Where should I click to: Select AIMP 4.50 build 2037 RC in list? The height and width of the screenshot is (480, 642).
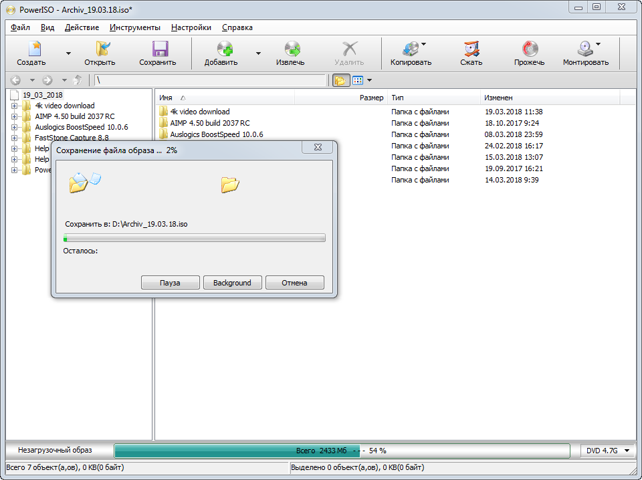(210, 123)
